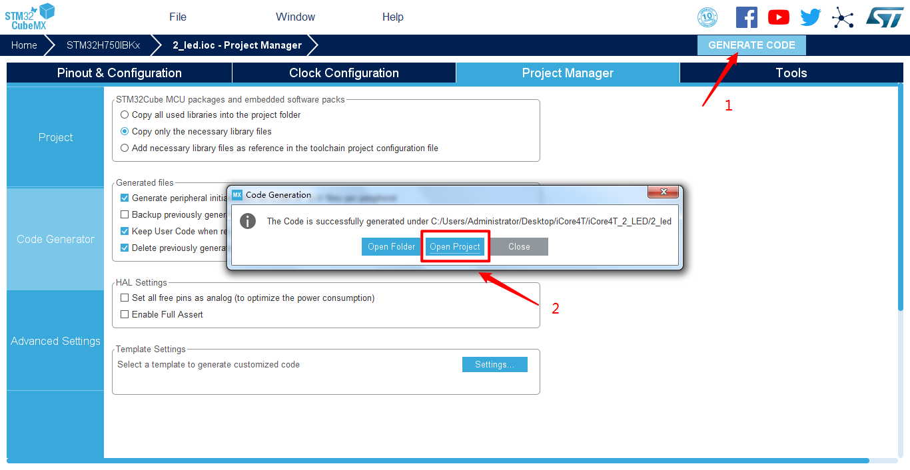Click the STM32H750IBKx breadcrumb
The width and height of the screenshot is (910, 470).
[x=103, y=45]
